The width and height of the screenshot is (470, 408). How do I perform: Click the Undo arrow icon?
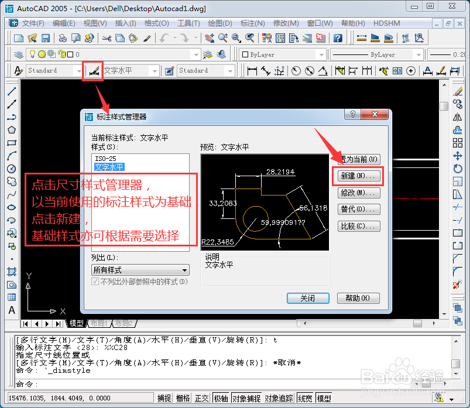[164, 38]
